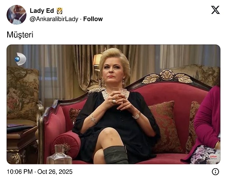Click the Oct 26, 2025 date
Screen dimensions: 227x183
(55, 172)
